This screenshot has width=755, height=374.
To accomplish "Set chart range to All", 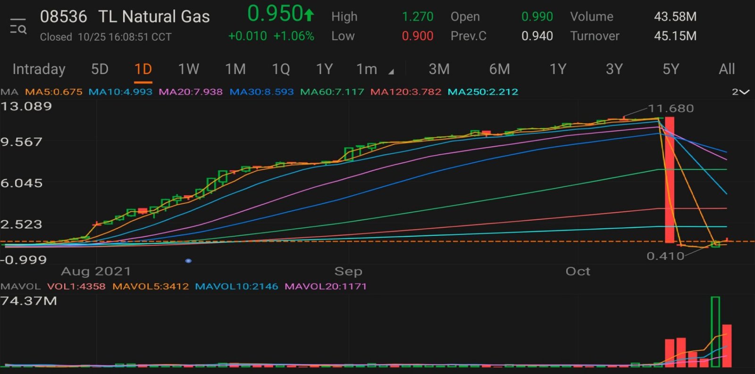I will [x=727, y=69].
